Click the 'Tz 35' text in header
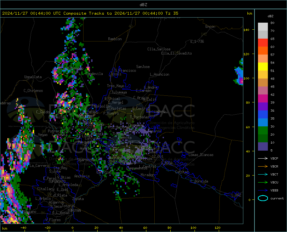This screenshot has width=287, height=232. click(x=172, y=13)
